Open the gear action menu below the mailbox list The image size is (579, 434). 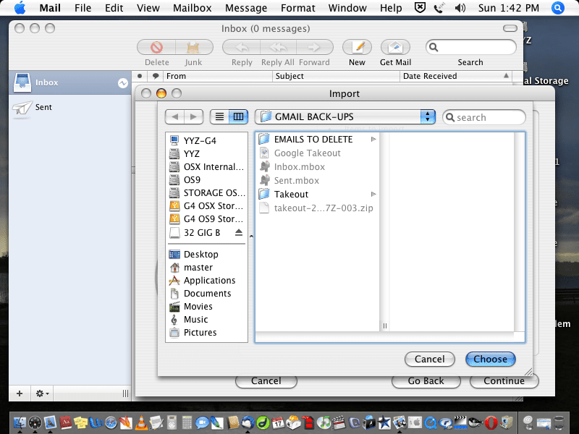click(42, 393)
